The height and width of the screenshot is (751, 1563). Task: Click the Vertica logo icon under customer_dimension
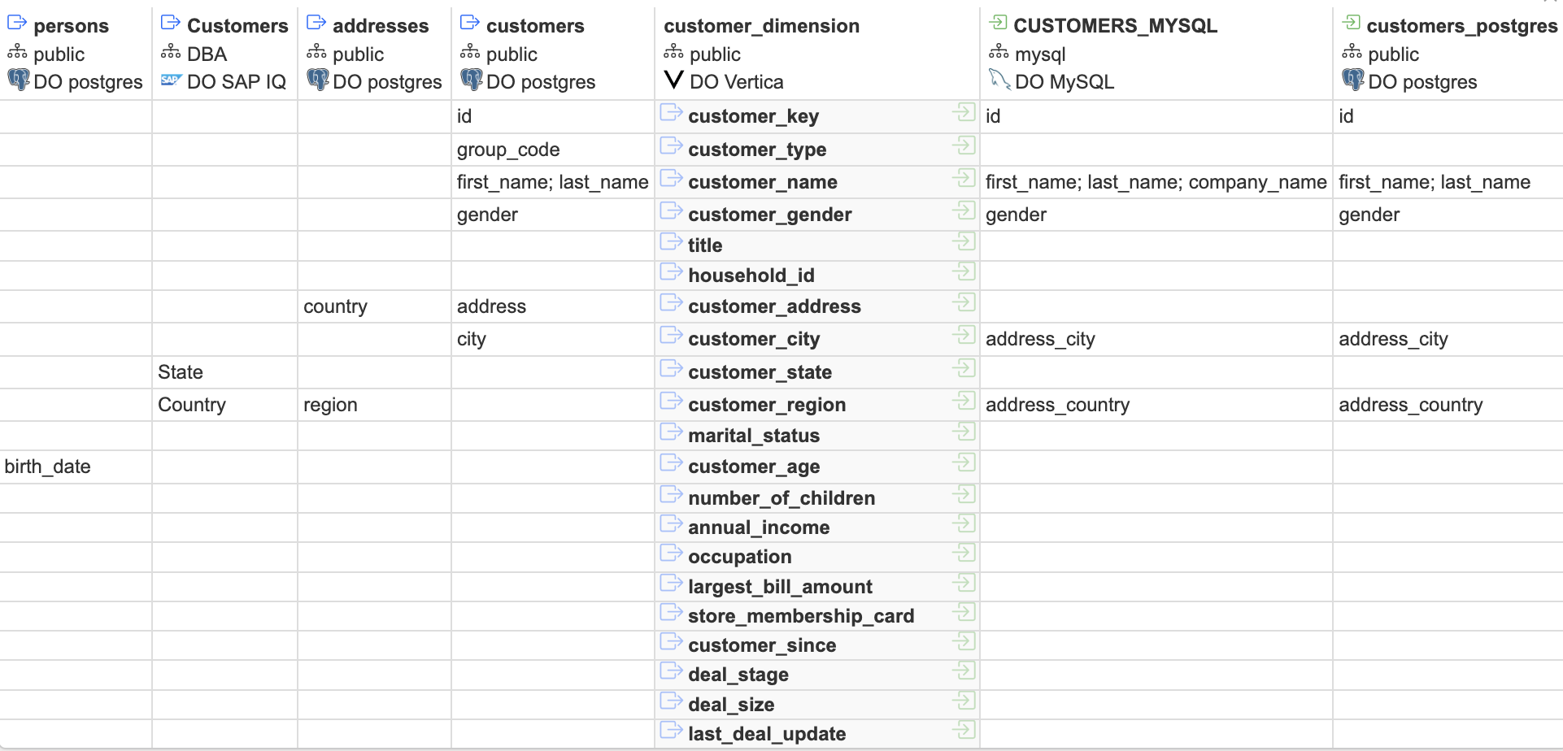[673, 80]
